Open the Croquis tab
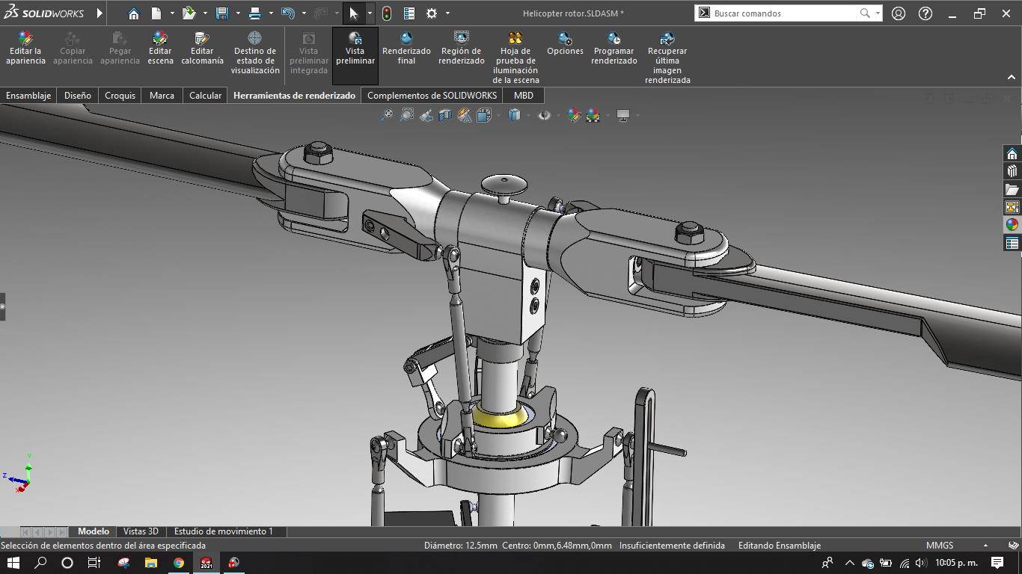The height and width of the screenshot is (574, 1022). click(x=120, y=96)
